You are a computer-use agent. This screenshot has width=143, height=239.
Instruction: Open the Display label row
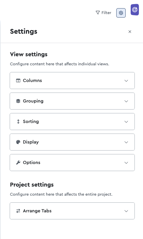72,142
